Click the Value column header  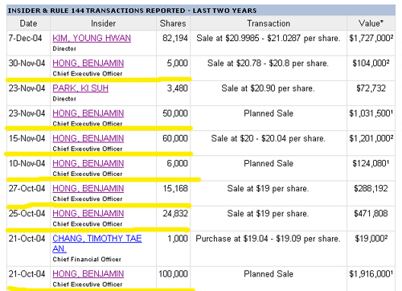371,23
